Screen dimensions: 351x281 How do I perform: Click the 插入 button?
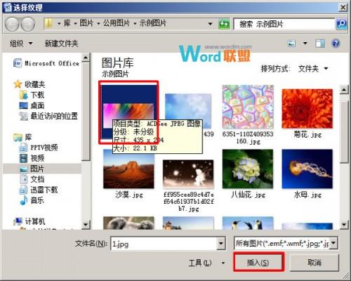(258, 262)
